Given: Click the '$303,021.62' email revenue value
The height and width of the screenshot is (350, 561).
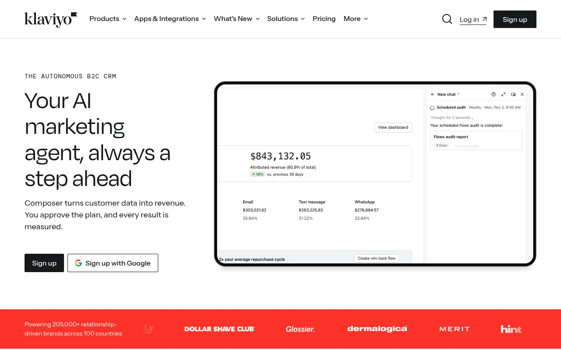Looking at the screenshot, I should tap(255, 210).
